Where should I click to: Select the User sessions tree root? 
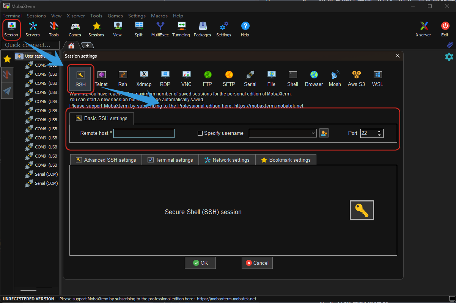(33, 56)
